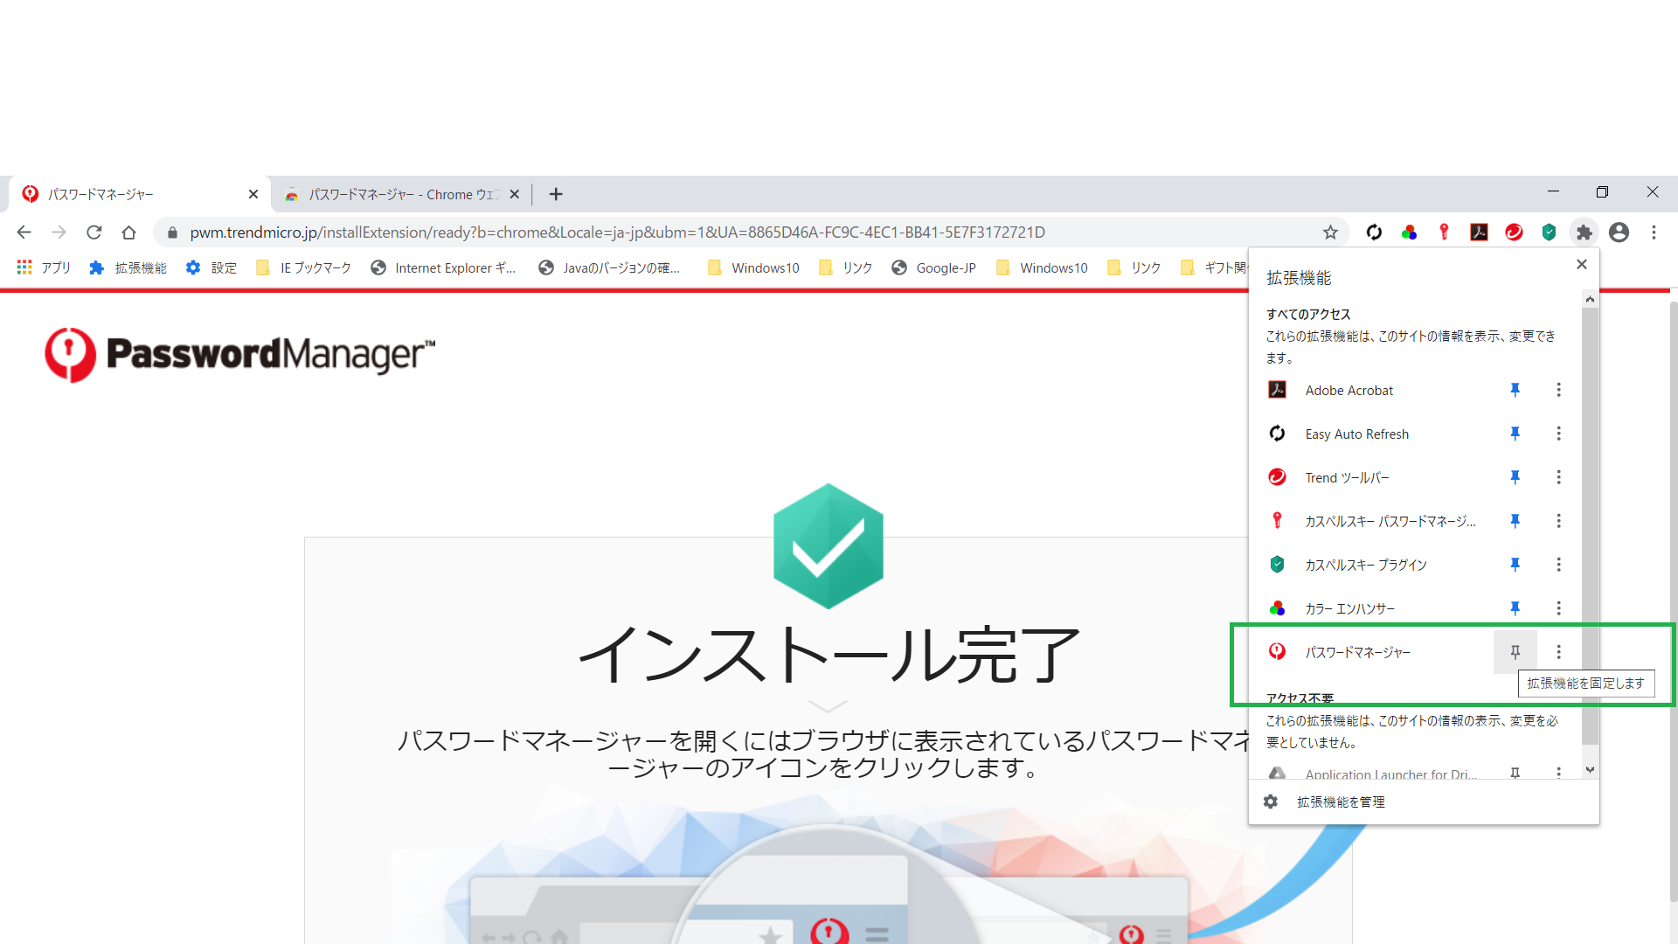Click the browser forward arrow
1678x944 pixels.
(x=59, y=233)
